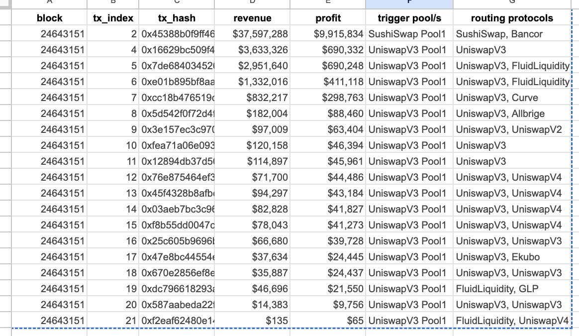This screenshot has height=336, width=579.
Task: Select the 'SushiSwap Pool1' cell
Action: tap(409, 34)
